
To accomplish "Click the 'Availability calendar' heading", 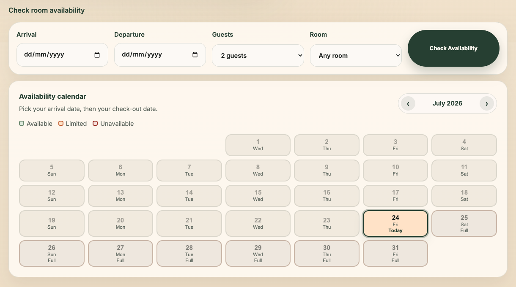I will pos(52,97).
